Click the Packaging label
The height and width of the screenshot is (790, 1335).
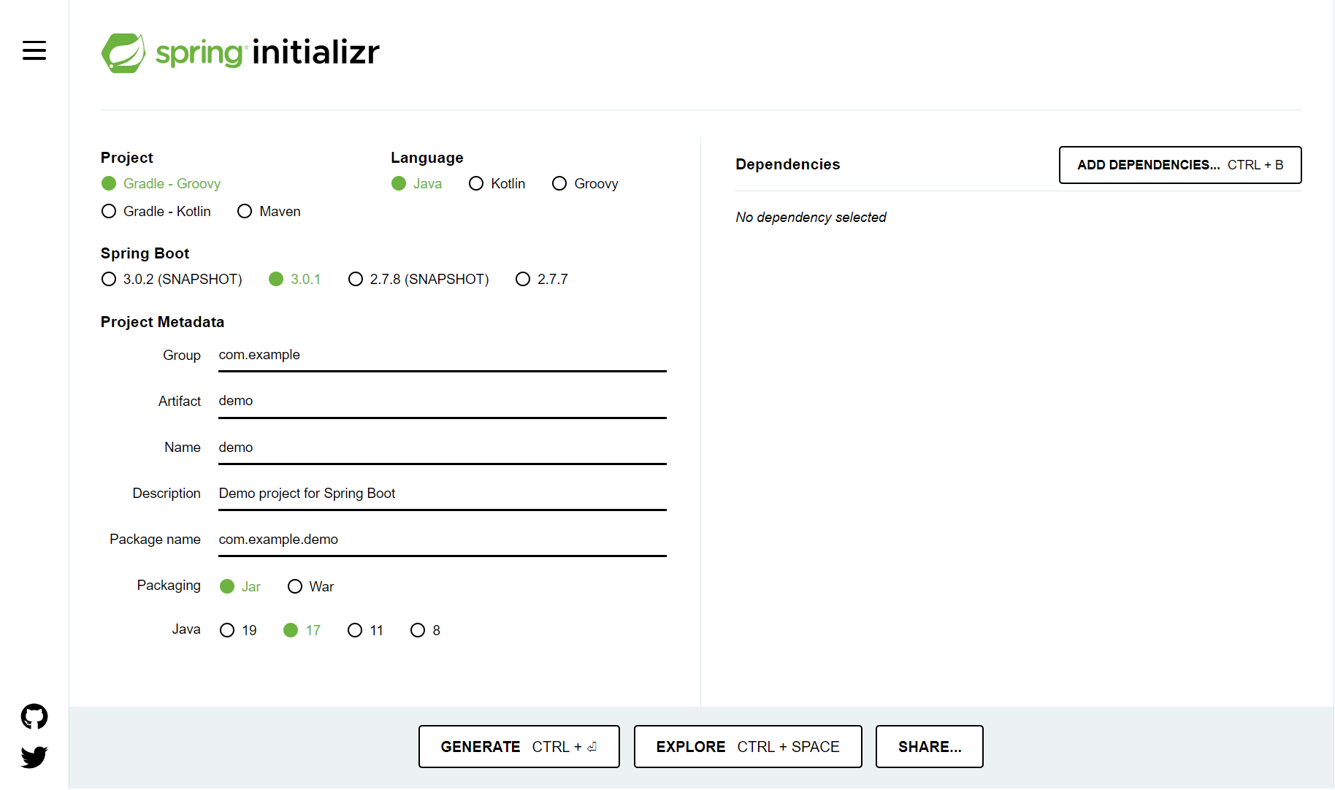[x=169, y=586]
